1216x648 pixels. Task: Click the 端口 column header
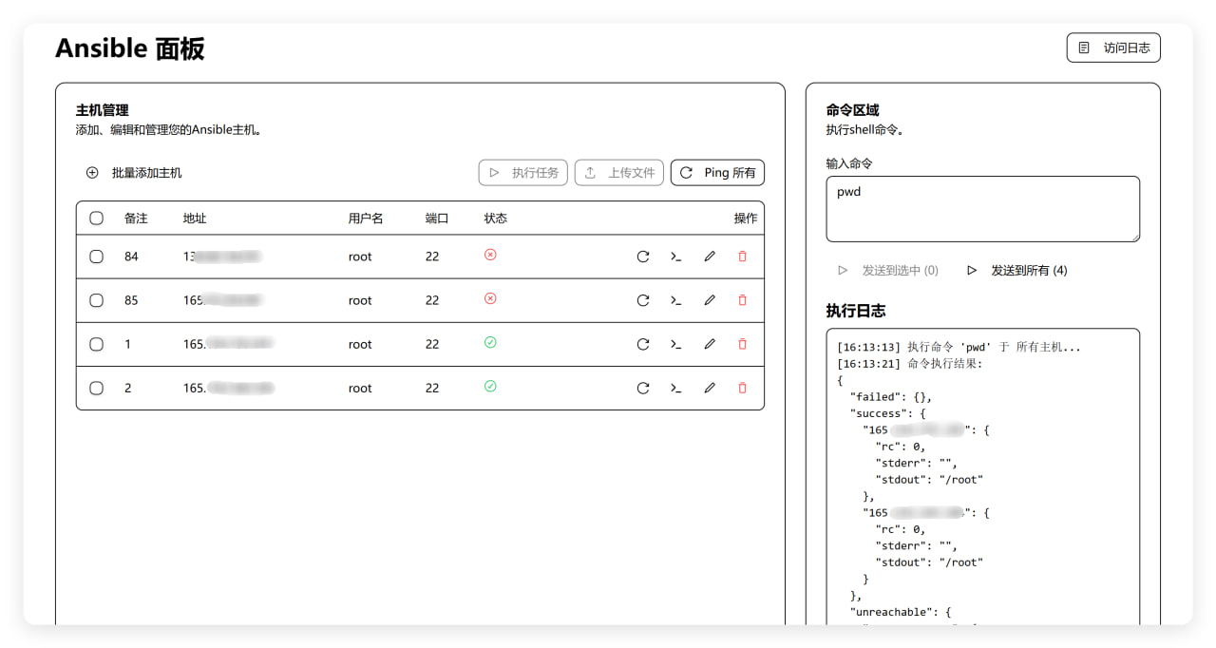click(x=437, y=219)
